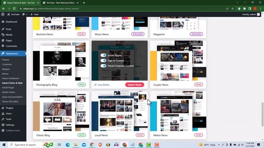The image size is (264, 148).
Task: Click the Import Demo button
Action: pyautogui.click(x=135, y=85)
